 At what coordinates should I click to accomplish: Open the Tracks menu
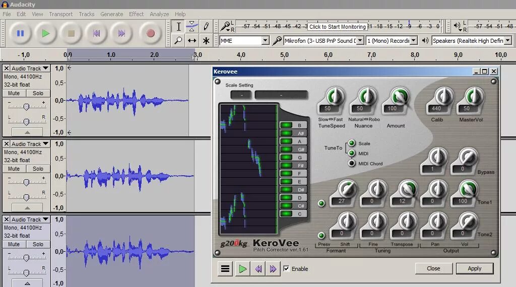point(87,14)
